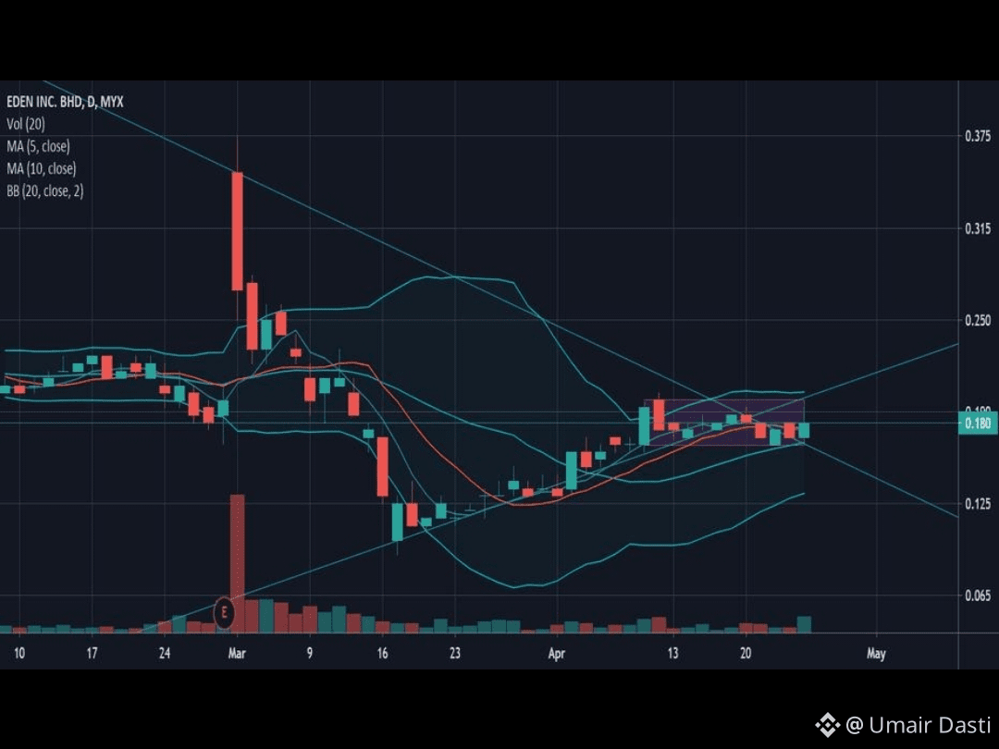This screenshot has width=999, height=749.
Task: Select the purple consolidation rectangle drawing
Action: [723, 422]
